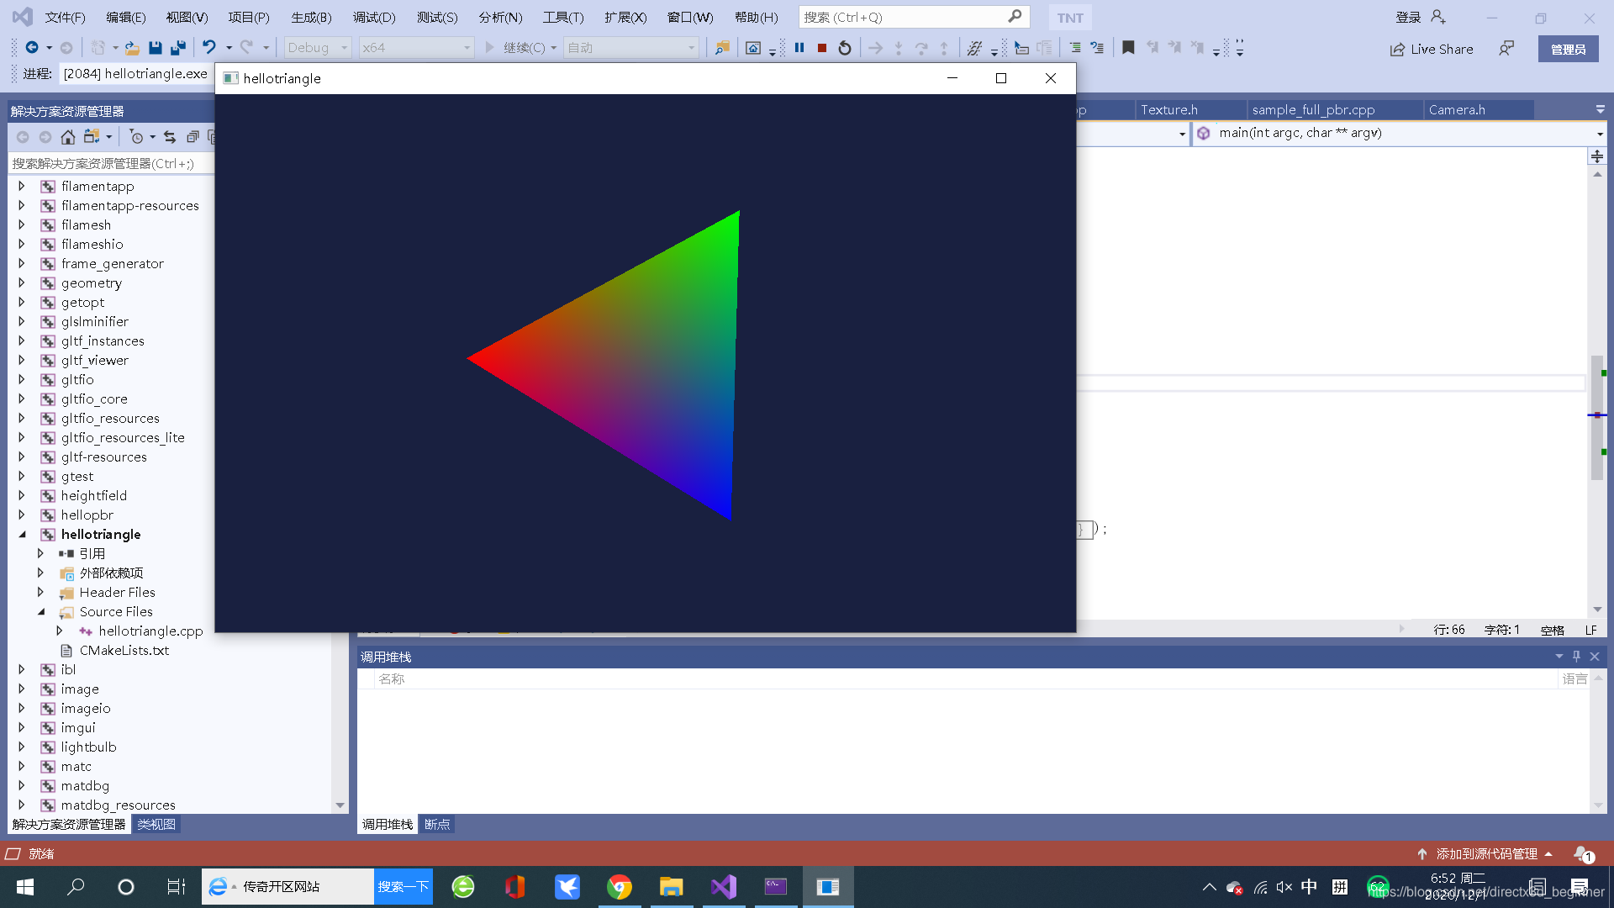Switch to the 断点 tab

pyautogui.click(x=436, y=825)
